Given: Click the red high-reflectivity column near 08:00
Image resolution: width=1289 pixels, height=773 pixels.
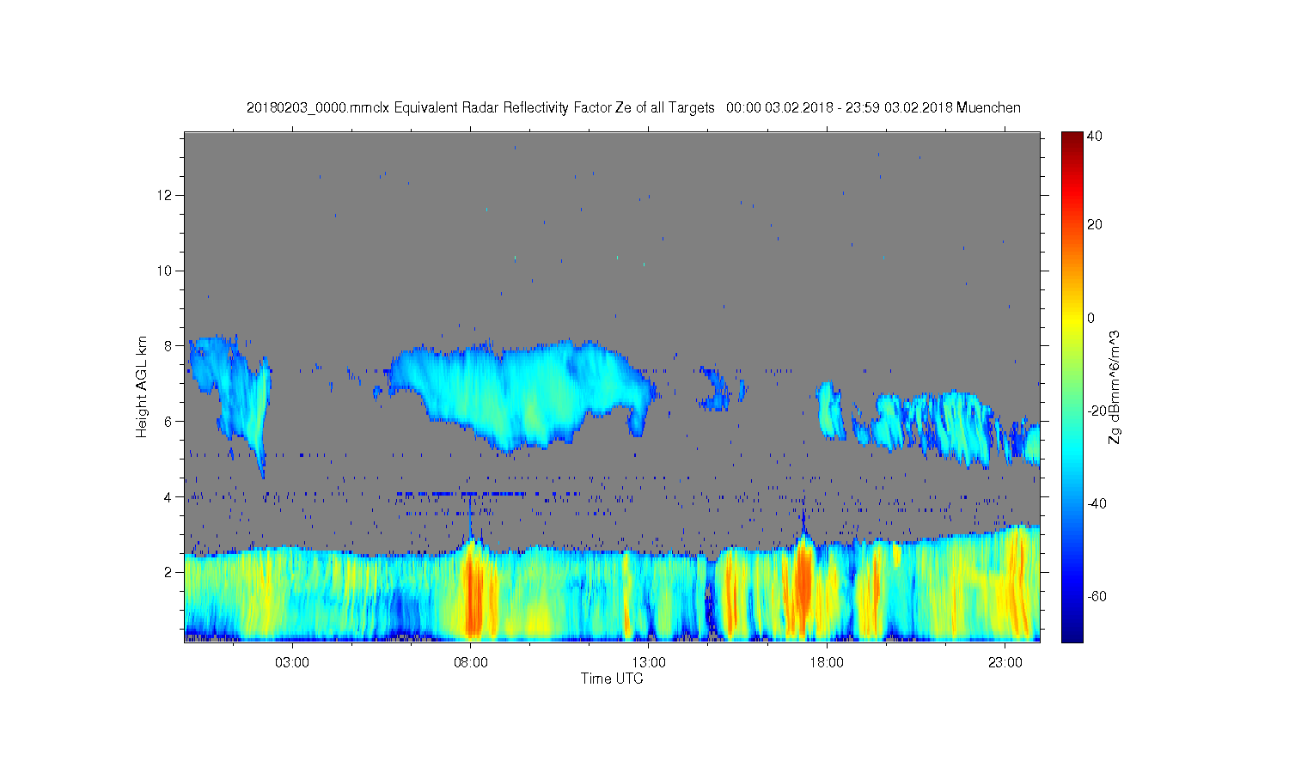Looking at the screenshot, I should point(474,597).
